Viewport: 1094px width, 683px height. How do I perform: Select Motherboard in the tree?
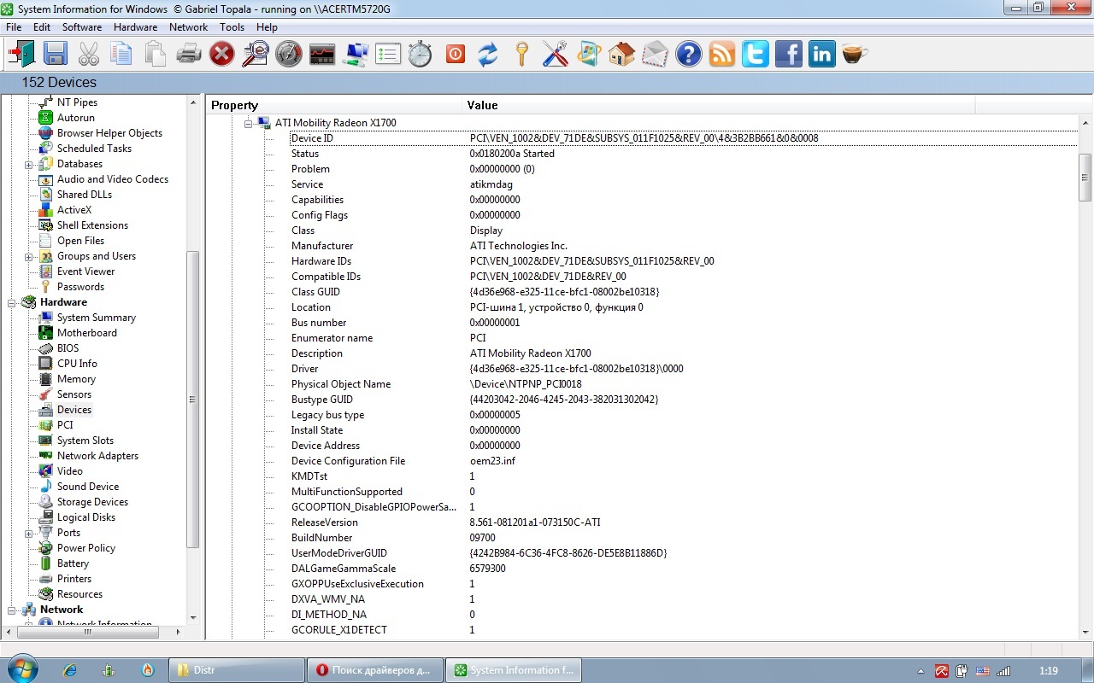pos(87,333)
